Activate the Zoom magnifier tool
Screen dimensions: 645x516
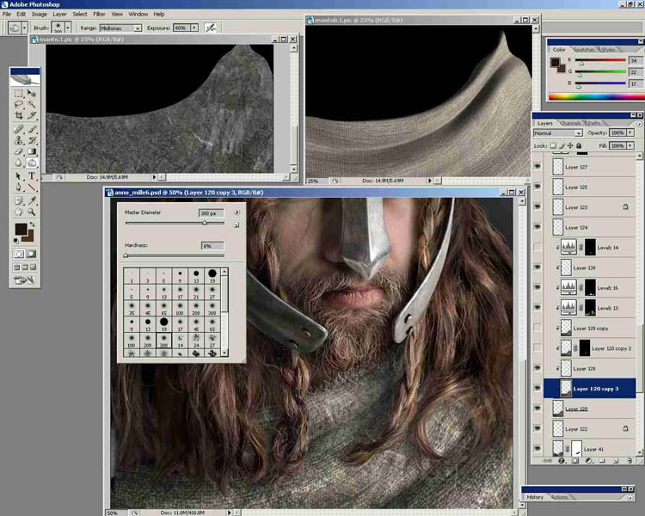(32, 211)
